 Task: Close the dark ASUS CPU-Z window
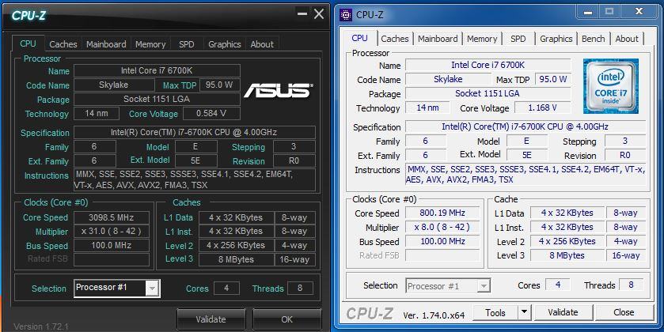319,14
